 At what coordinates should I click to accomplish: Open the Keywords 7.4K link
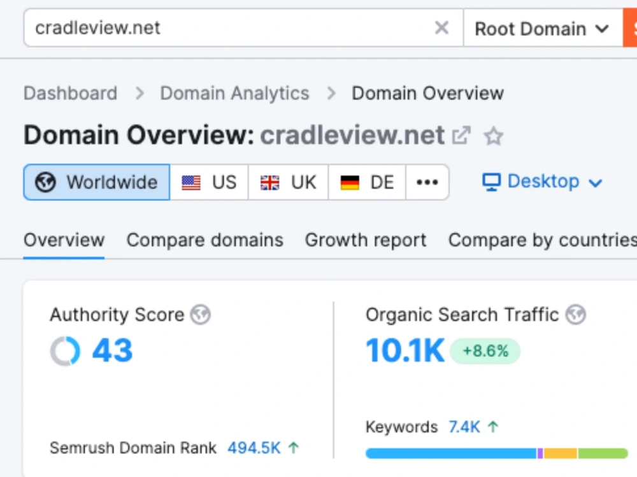464,427
